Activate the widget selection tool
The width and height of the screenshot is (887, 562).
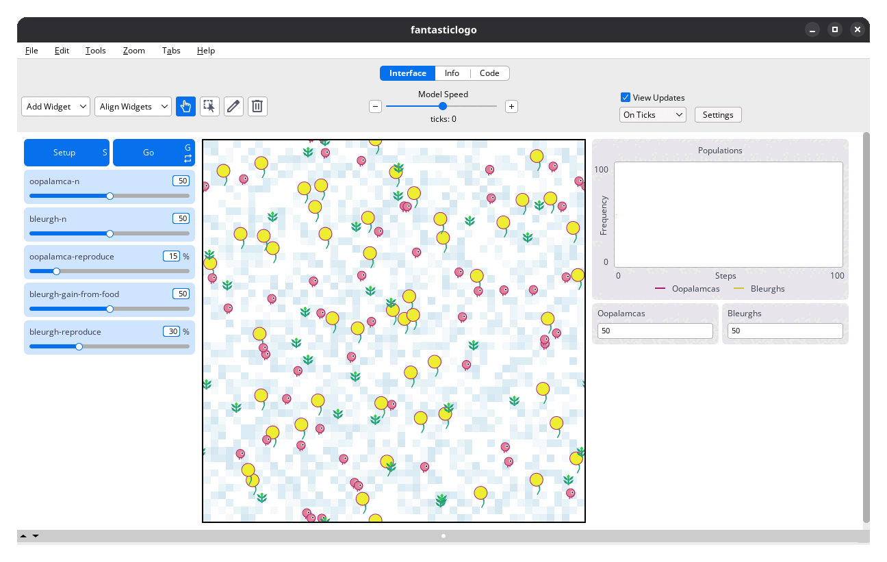209,106
